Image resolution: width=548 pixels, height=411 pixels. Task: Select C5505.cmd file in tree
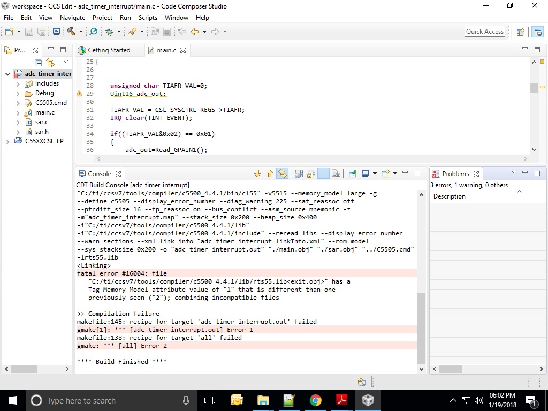(51, 103)
